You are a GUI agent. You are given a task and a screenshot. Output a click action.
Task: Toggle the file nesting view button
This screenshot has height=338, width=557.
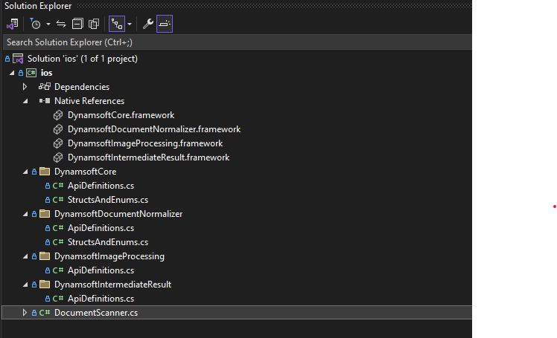point(116,24)
